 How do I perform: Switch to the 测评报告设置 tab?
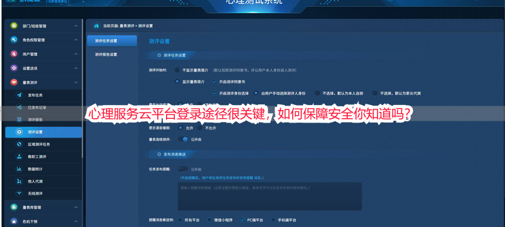point(112,55)
